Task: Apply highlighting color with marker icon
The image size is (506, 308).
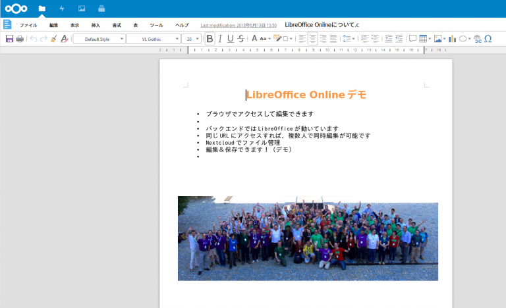Action: click(x=277, y=38)
